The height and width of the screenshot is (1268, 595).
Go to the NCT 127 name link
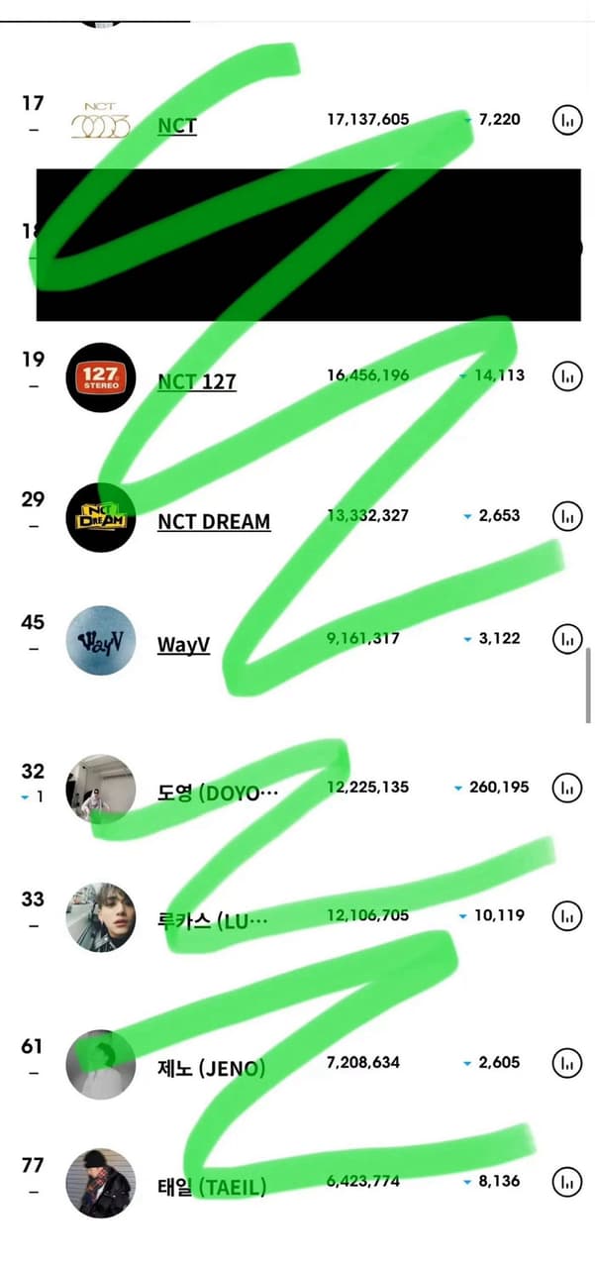pos(197,381)
